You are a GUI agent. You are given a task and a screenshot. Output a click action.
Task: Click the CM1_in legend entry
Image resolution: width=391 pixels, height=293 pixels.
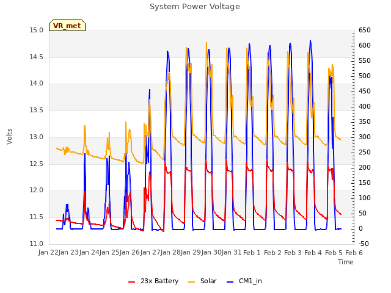pyautogui.click(x=244, y=281)
